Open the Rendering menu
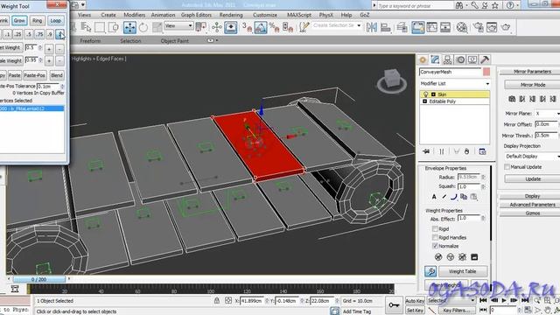The height and width of the screenshot is (315, 560). [x=231, y=15]
